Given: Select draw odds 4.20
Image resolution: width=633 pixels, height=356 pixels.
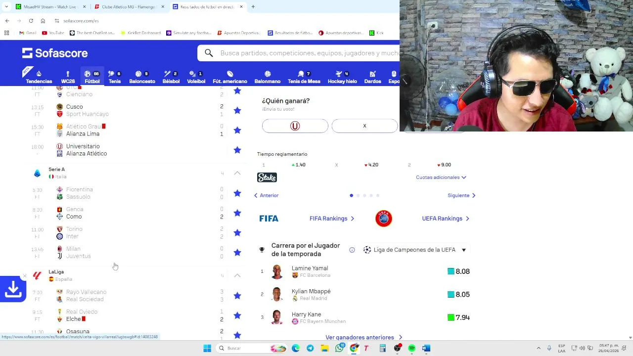Looking at the screenshot, I should tap(371, 165).
